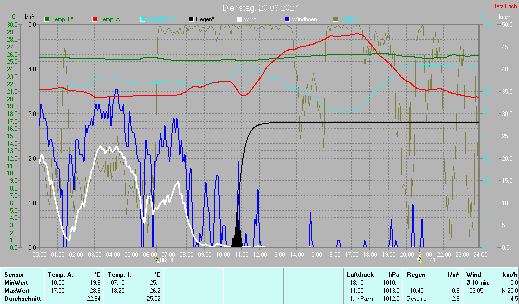Click the black Regen legend square
Image resolution: width=519 pixels, height=304 pixels.
[x=191, y=19]
